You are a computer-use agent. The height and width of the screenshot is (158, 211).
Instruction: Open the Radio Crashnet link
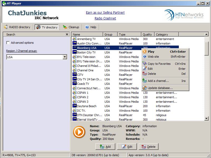105,18
